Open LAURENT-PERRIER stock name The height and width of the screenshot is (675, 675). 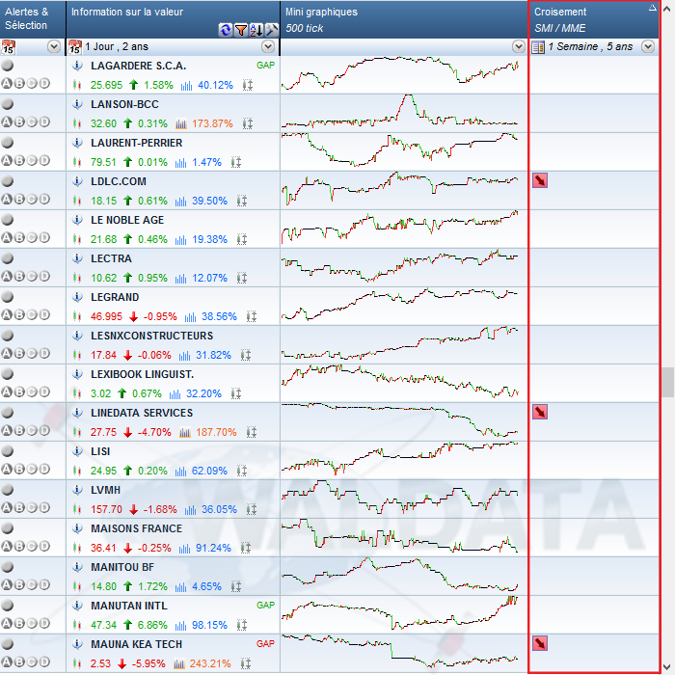[137, 143]
